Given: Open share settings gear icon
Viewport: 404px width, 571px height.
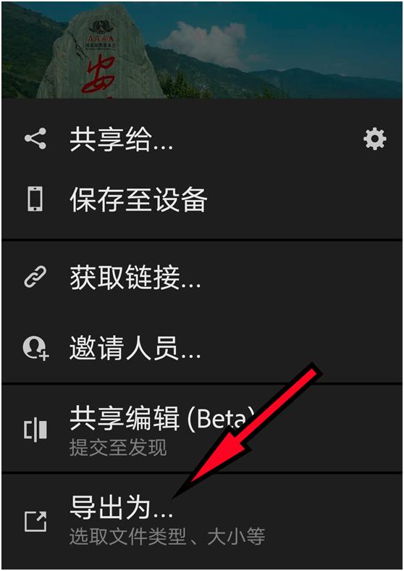Looking at the screenshot, I should click(375, 138).
